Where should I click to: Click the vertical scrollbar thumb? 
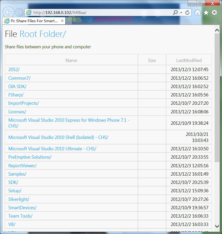coord(217,98)
